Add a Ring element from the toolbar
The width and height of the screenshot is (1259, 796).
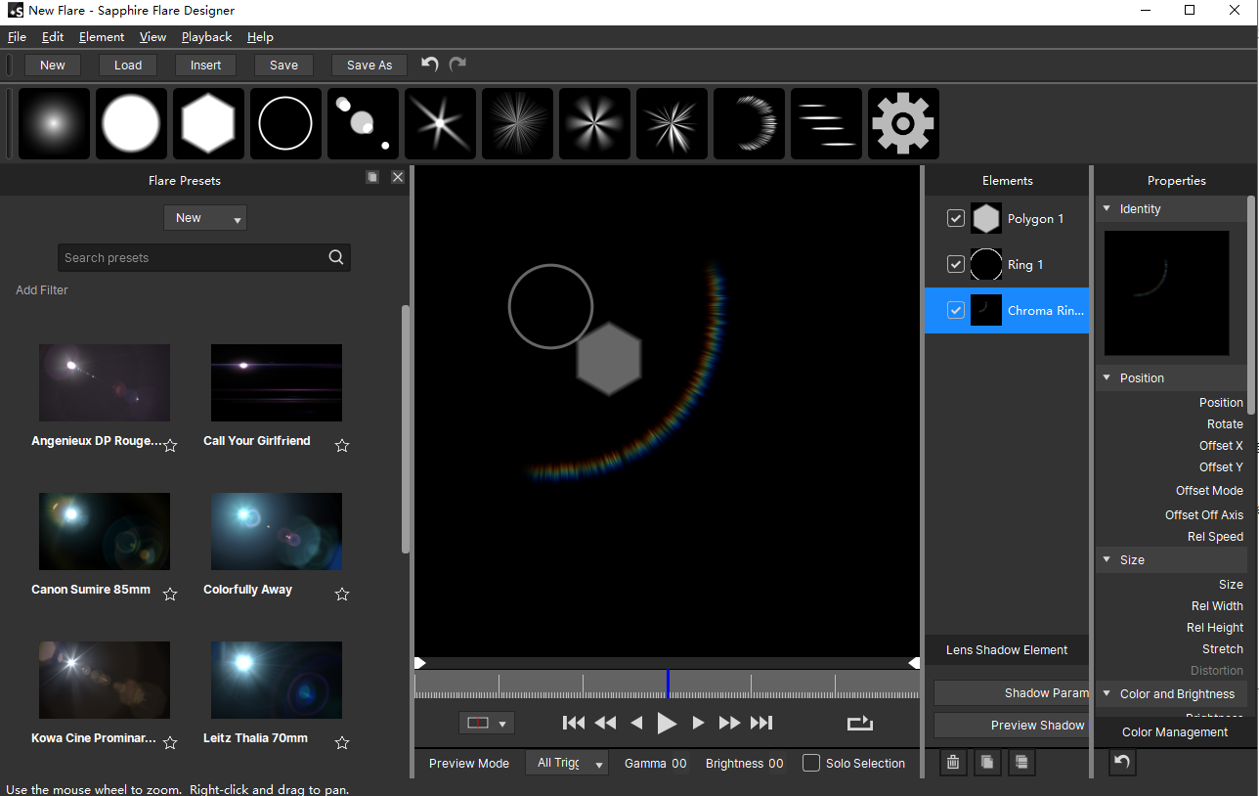point(285,124)
